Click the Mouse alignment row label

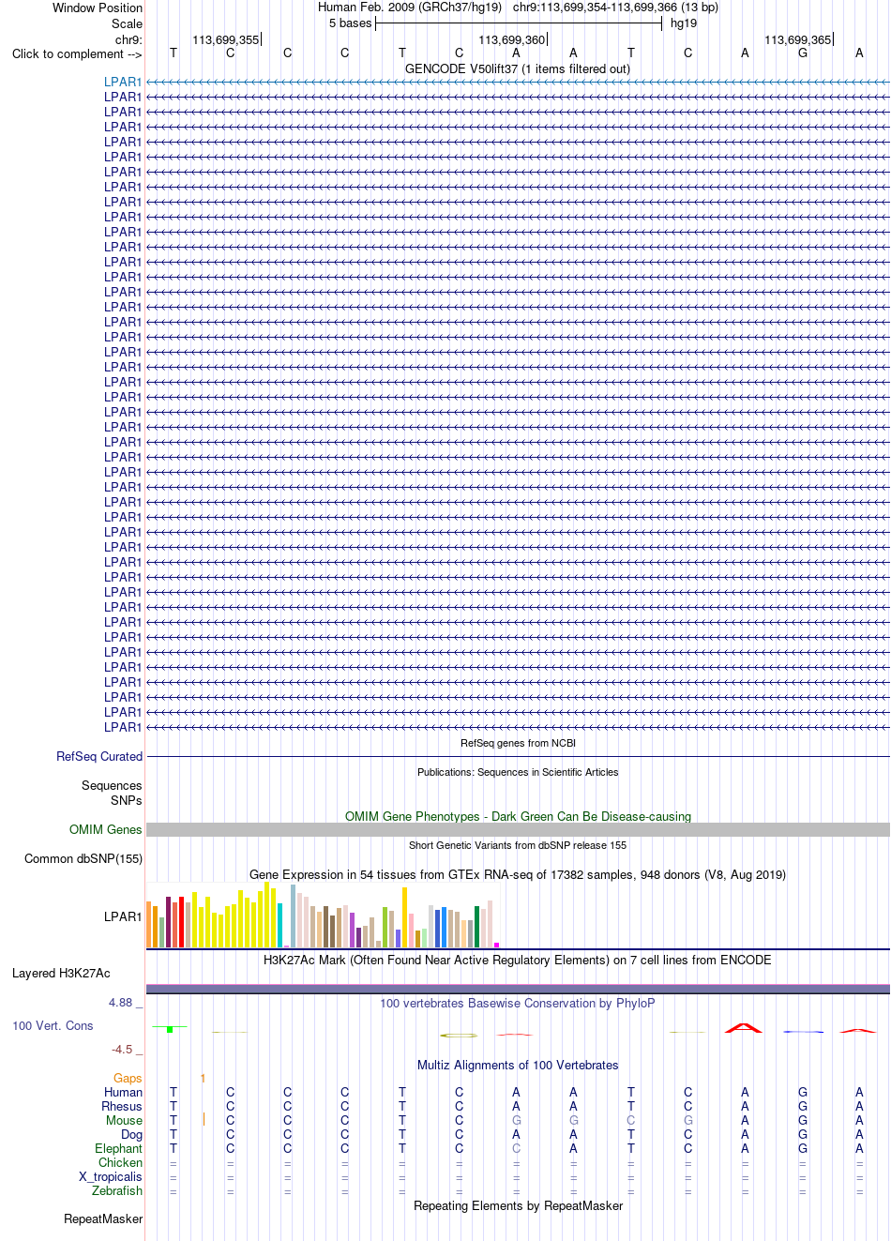point(125,1120)
